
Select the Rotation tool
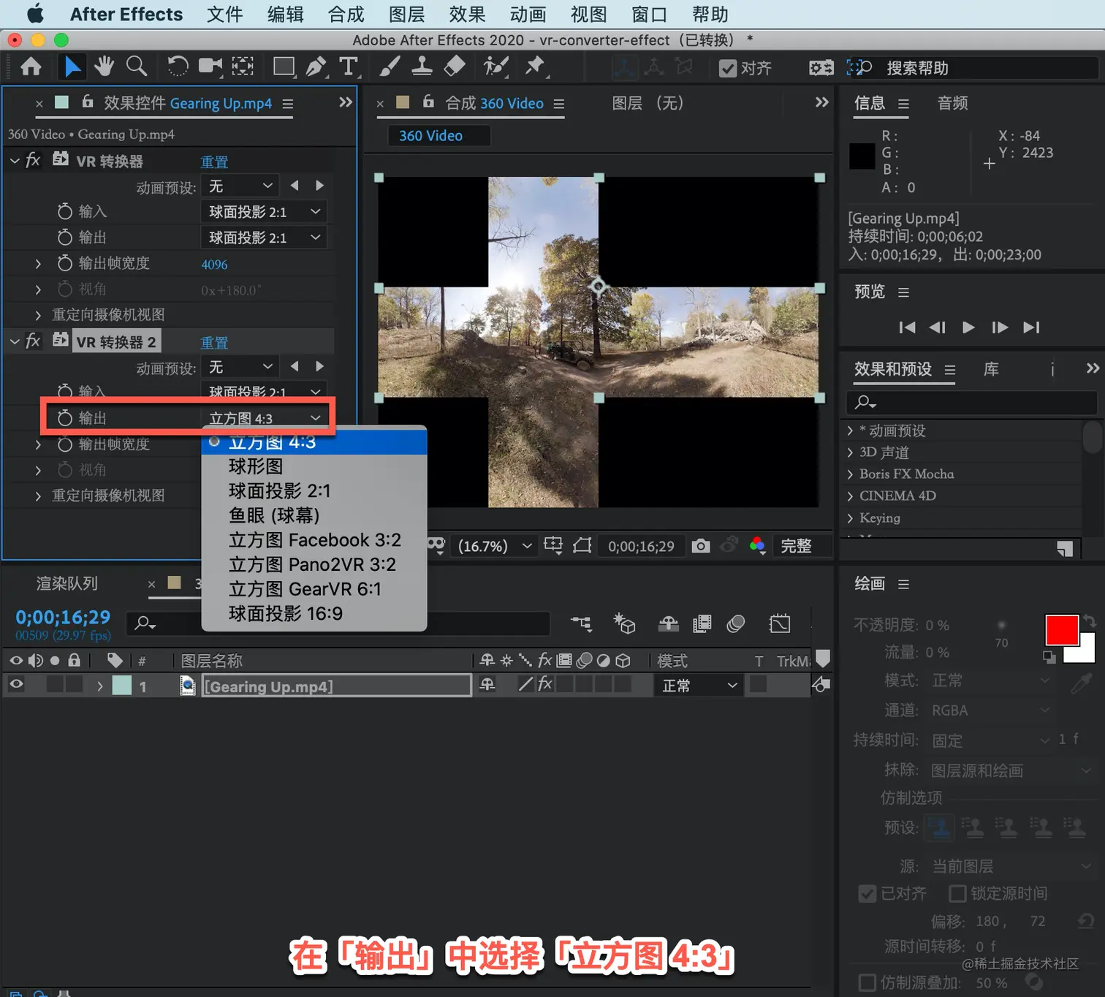pyautogui.click(x=178, y=67)
